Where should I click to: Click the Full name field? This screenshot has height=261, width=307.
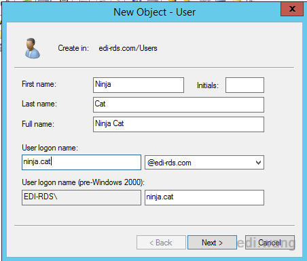(179, 124)
